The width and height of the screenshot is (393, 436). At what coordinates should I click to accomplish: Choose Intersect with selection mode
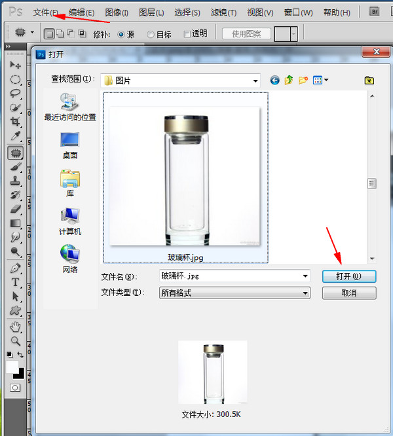click(82, 34)
